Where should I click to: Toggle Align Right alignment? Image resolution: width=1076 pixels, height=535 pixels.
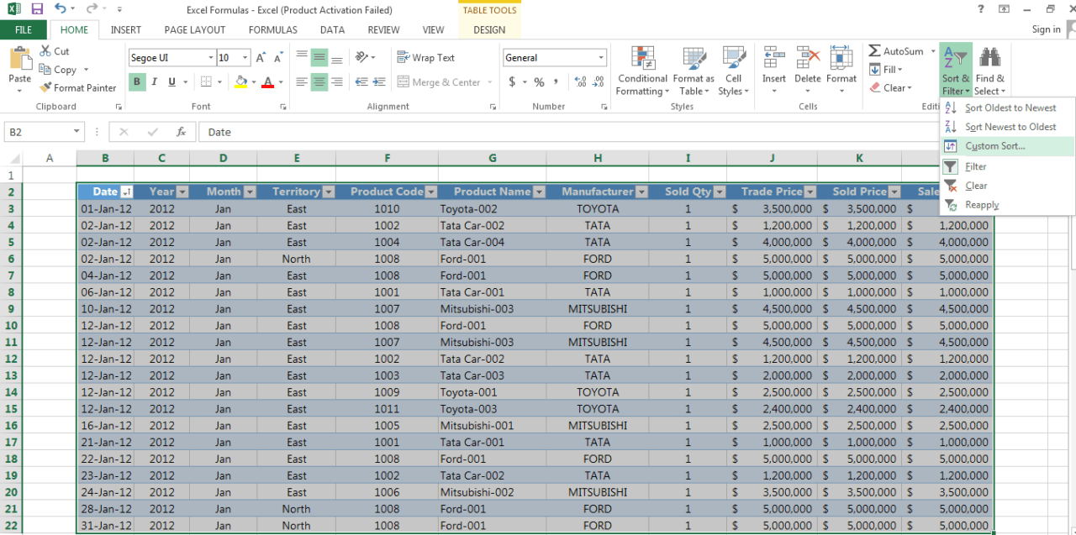click(x=337, y=82)
